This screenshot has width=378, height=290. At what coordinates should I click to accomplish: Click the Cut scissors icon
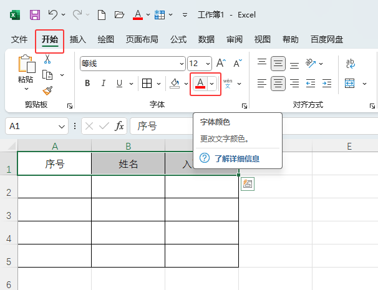coord(47,59)
